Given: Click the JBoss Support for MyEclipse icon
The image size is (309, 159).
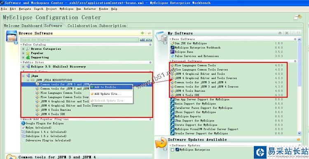Looking at the screenshot, I should click(x=173, y=112).
